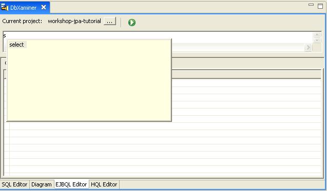Viewport: 327px width, 191px height.
Task: Open the HQL Editor tab
Action: pyautogui.click(x=104, y=184)
